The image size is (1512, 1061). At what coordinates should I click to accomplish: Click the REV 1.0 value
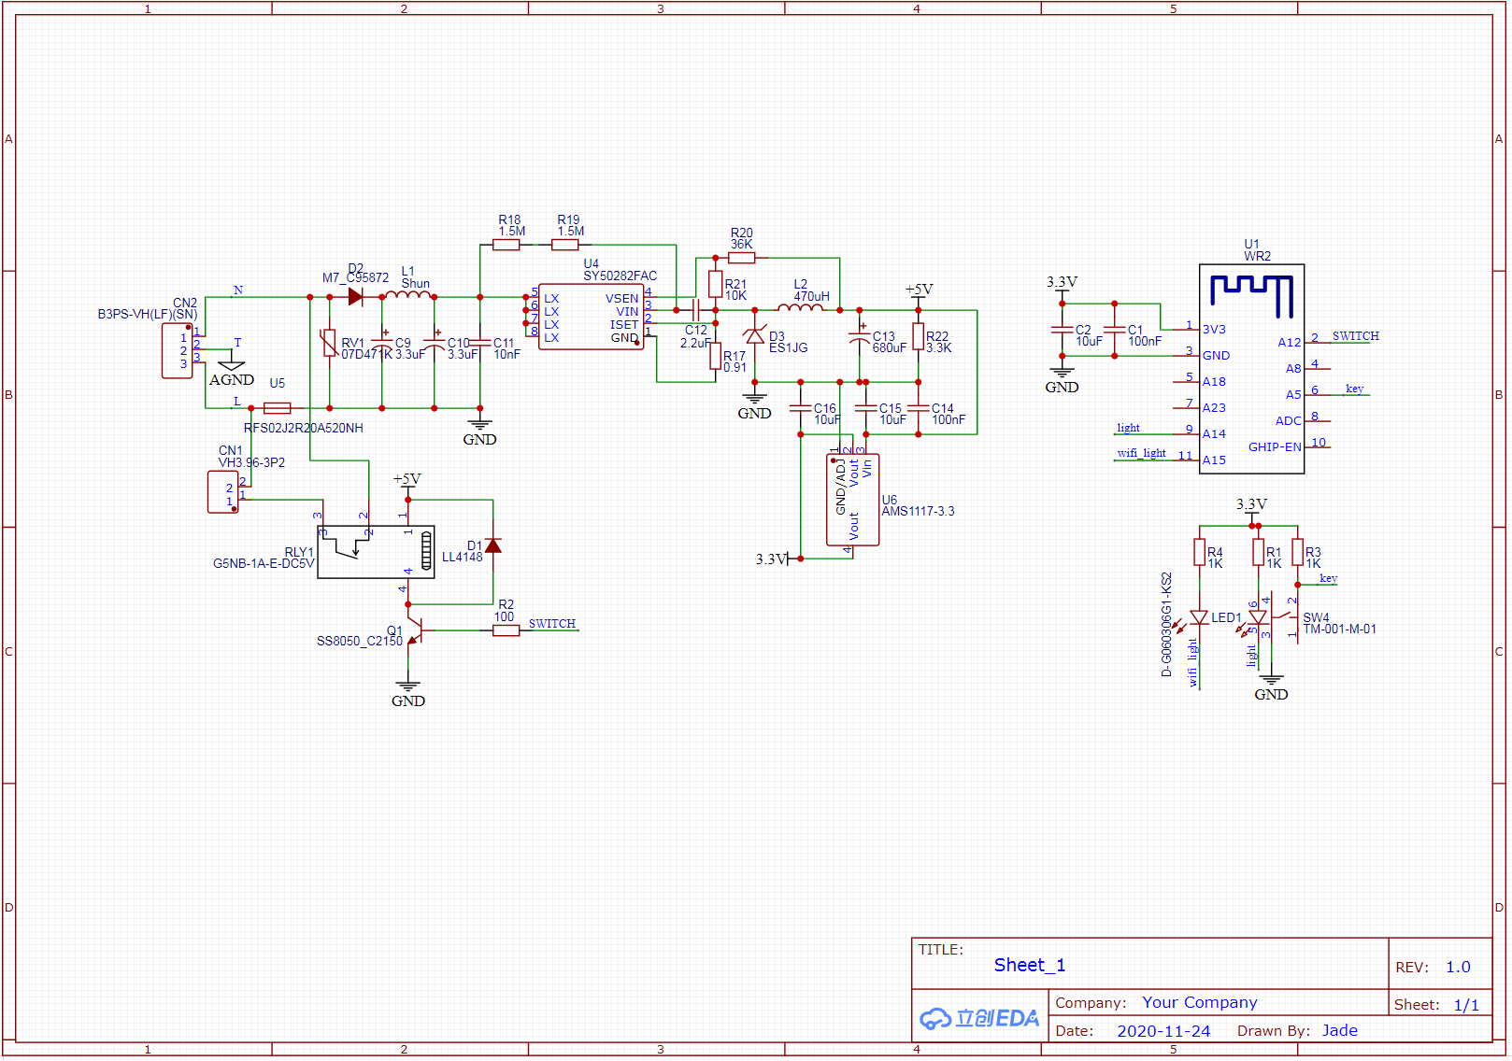click(x=1458, y=968)
